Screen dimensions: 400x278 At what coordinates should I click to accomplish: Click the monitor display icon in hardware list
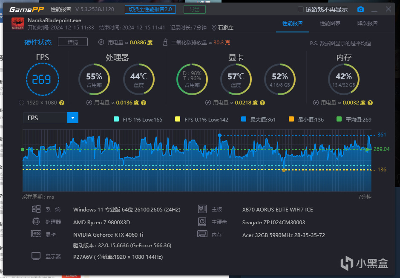click(x=36, y=256)
